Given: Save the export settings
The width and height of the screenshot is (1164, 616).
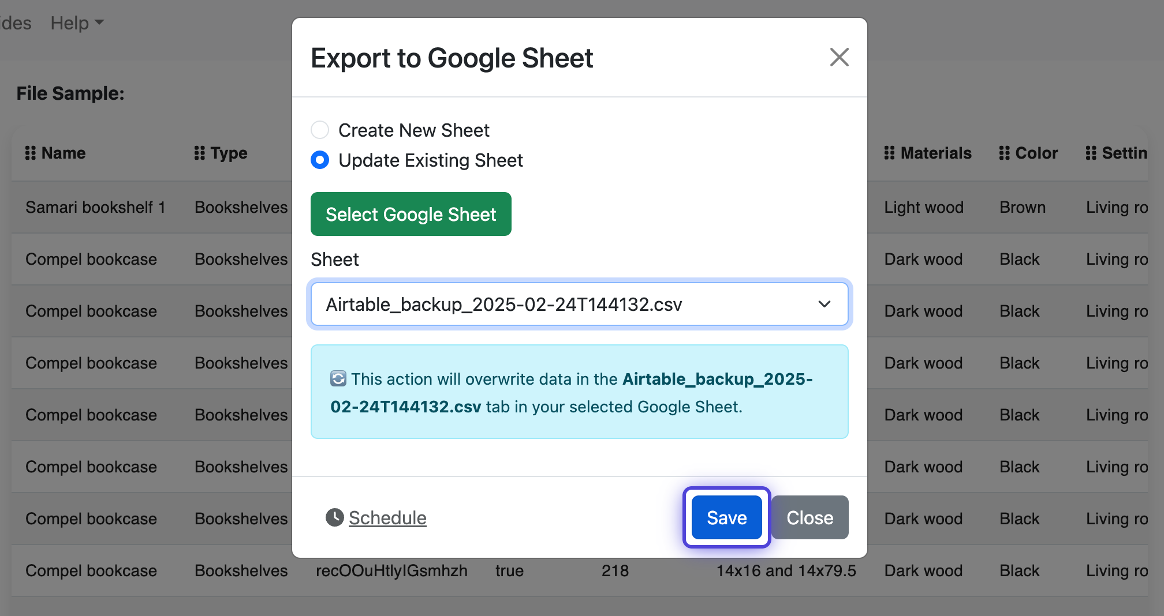Looking at the screenshot, I should pyautogui.click(x=727, y=517).
